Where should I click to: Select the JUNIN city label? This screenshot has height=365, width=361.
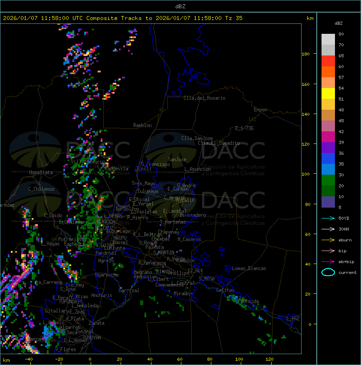point(159,264)
